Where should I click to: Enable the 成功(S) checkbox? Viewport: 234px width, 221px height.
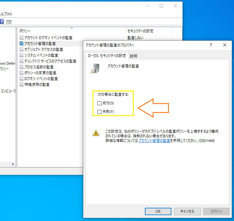[x=99, y=103]
